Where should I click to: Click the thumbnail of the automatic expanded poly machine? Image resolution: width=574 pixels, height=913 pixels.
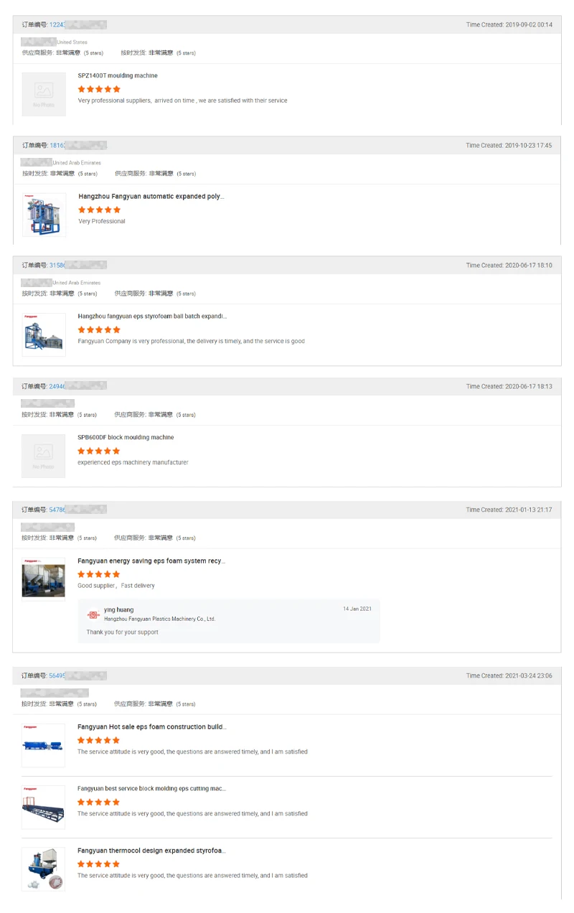pos(44,215)
